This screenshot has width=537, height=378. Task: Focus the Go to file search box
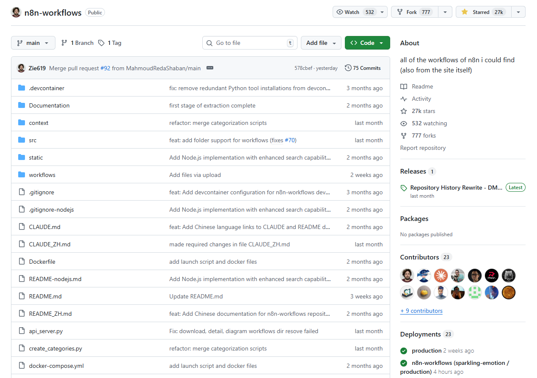tap(250, 43)
